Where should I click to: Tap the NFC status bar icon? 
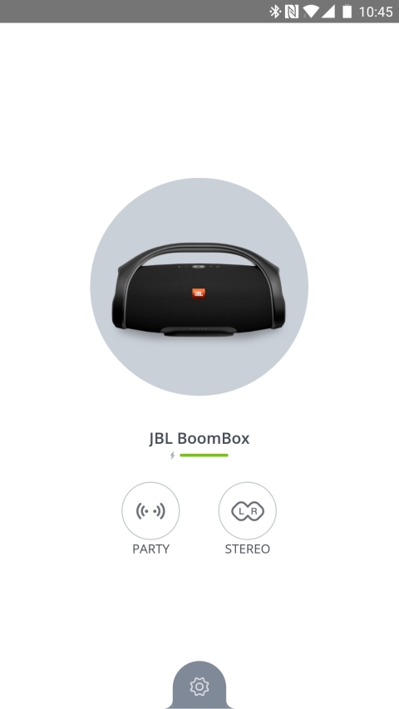[x=292, y=12]
